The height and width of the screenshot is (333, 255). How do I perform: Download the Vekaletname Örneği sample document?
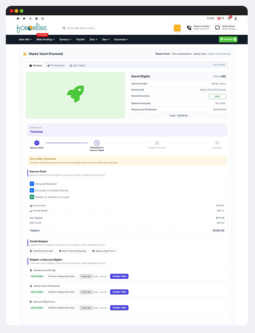click(41, 251)
